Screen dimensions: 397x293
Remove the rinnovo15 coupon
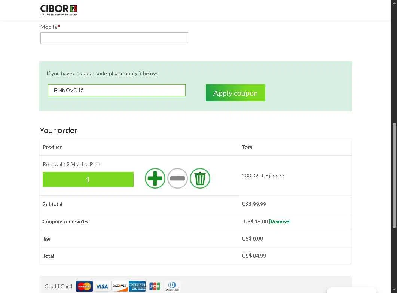coord(280,222)
